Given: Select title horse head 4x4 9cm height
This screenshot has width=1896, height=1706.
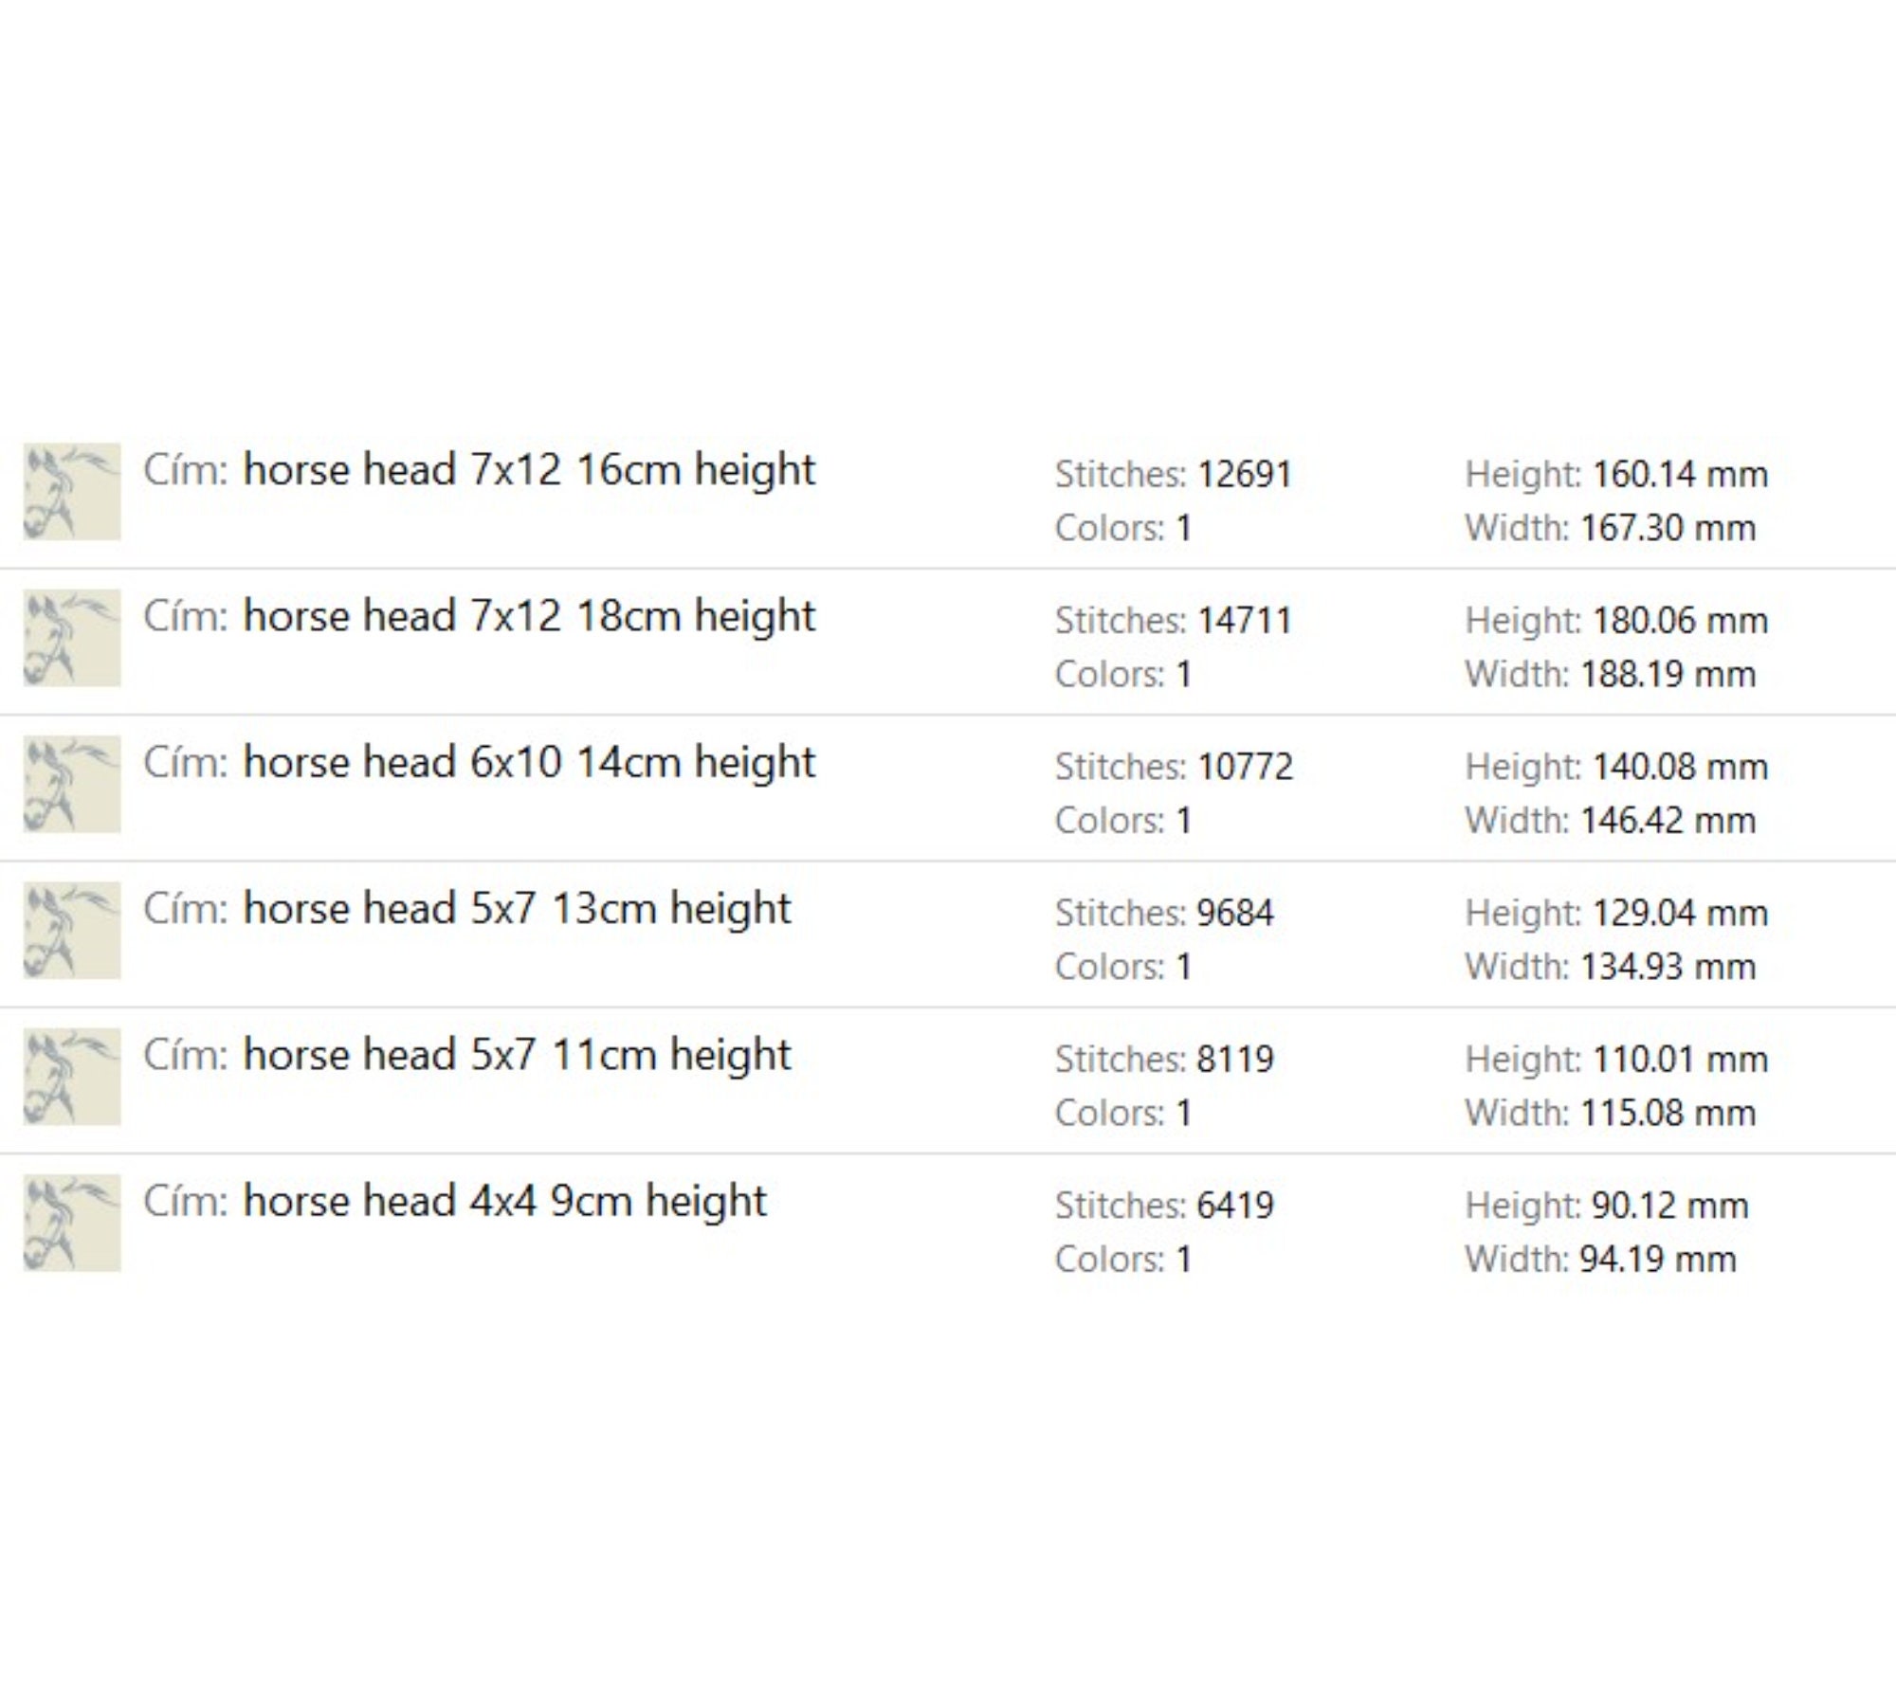Looking at the screenshot, I should pos(504,1202).
